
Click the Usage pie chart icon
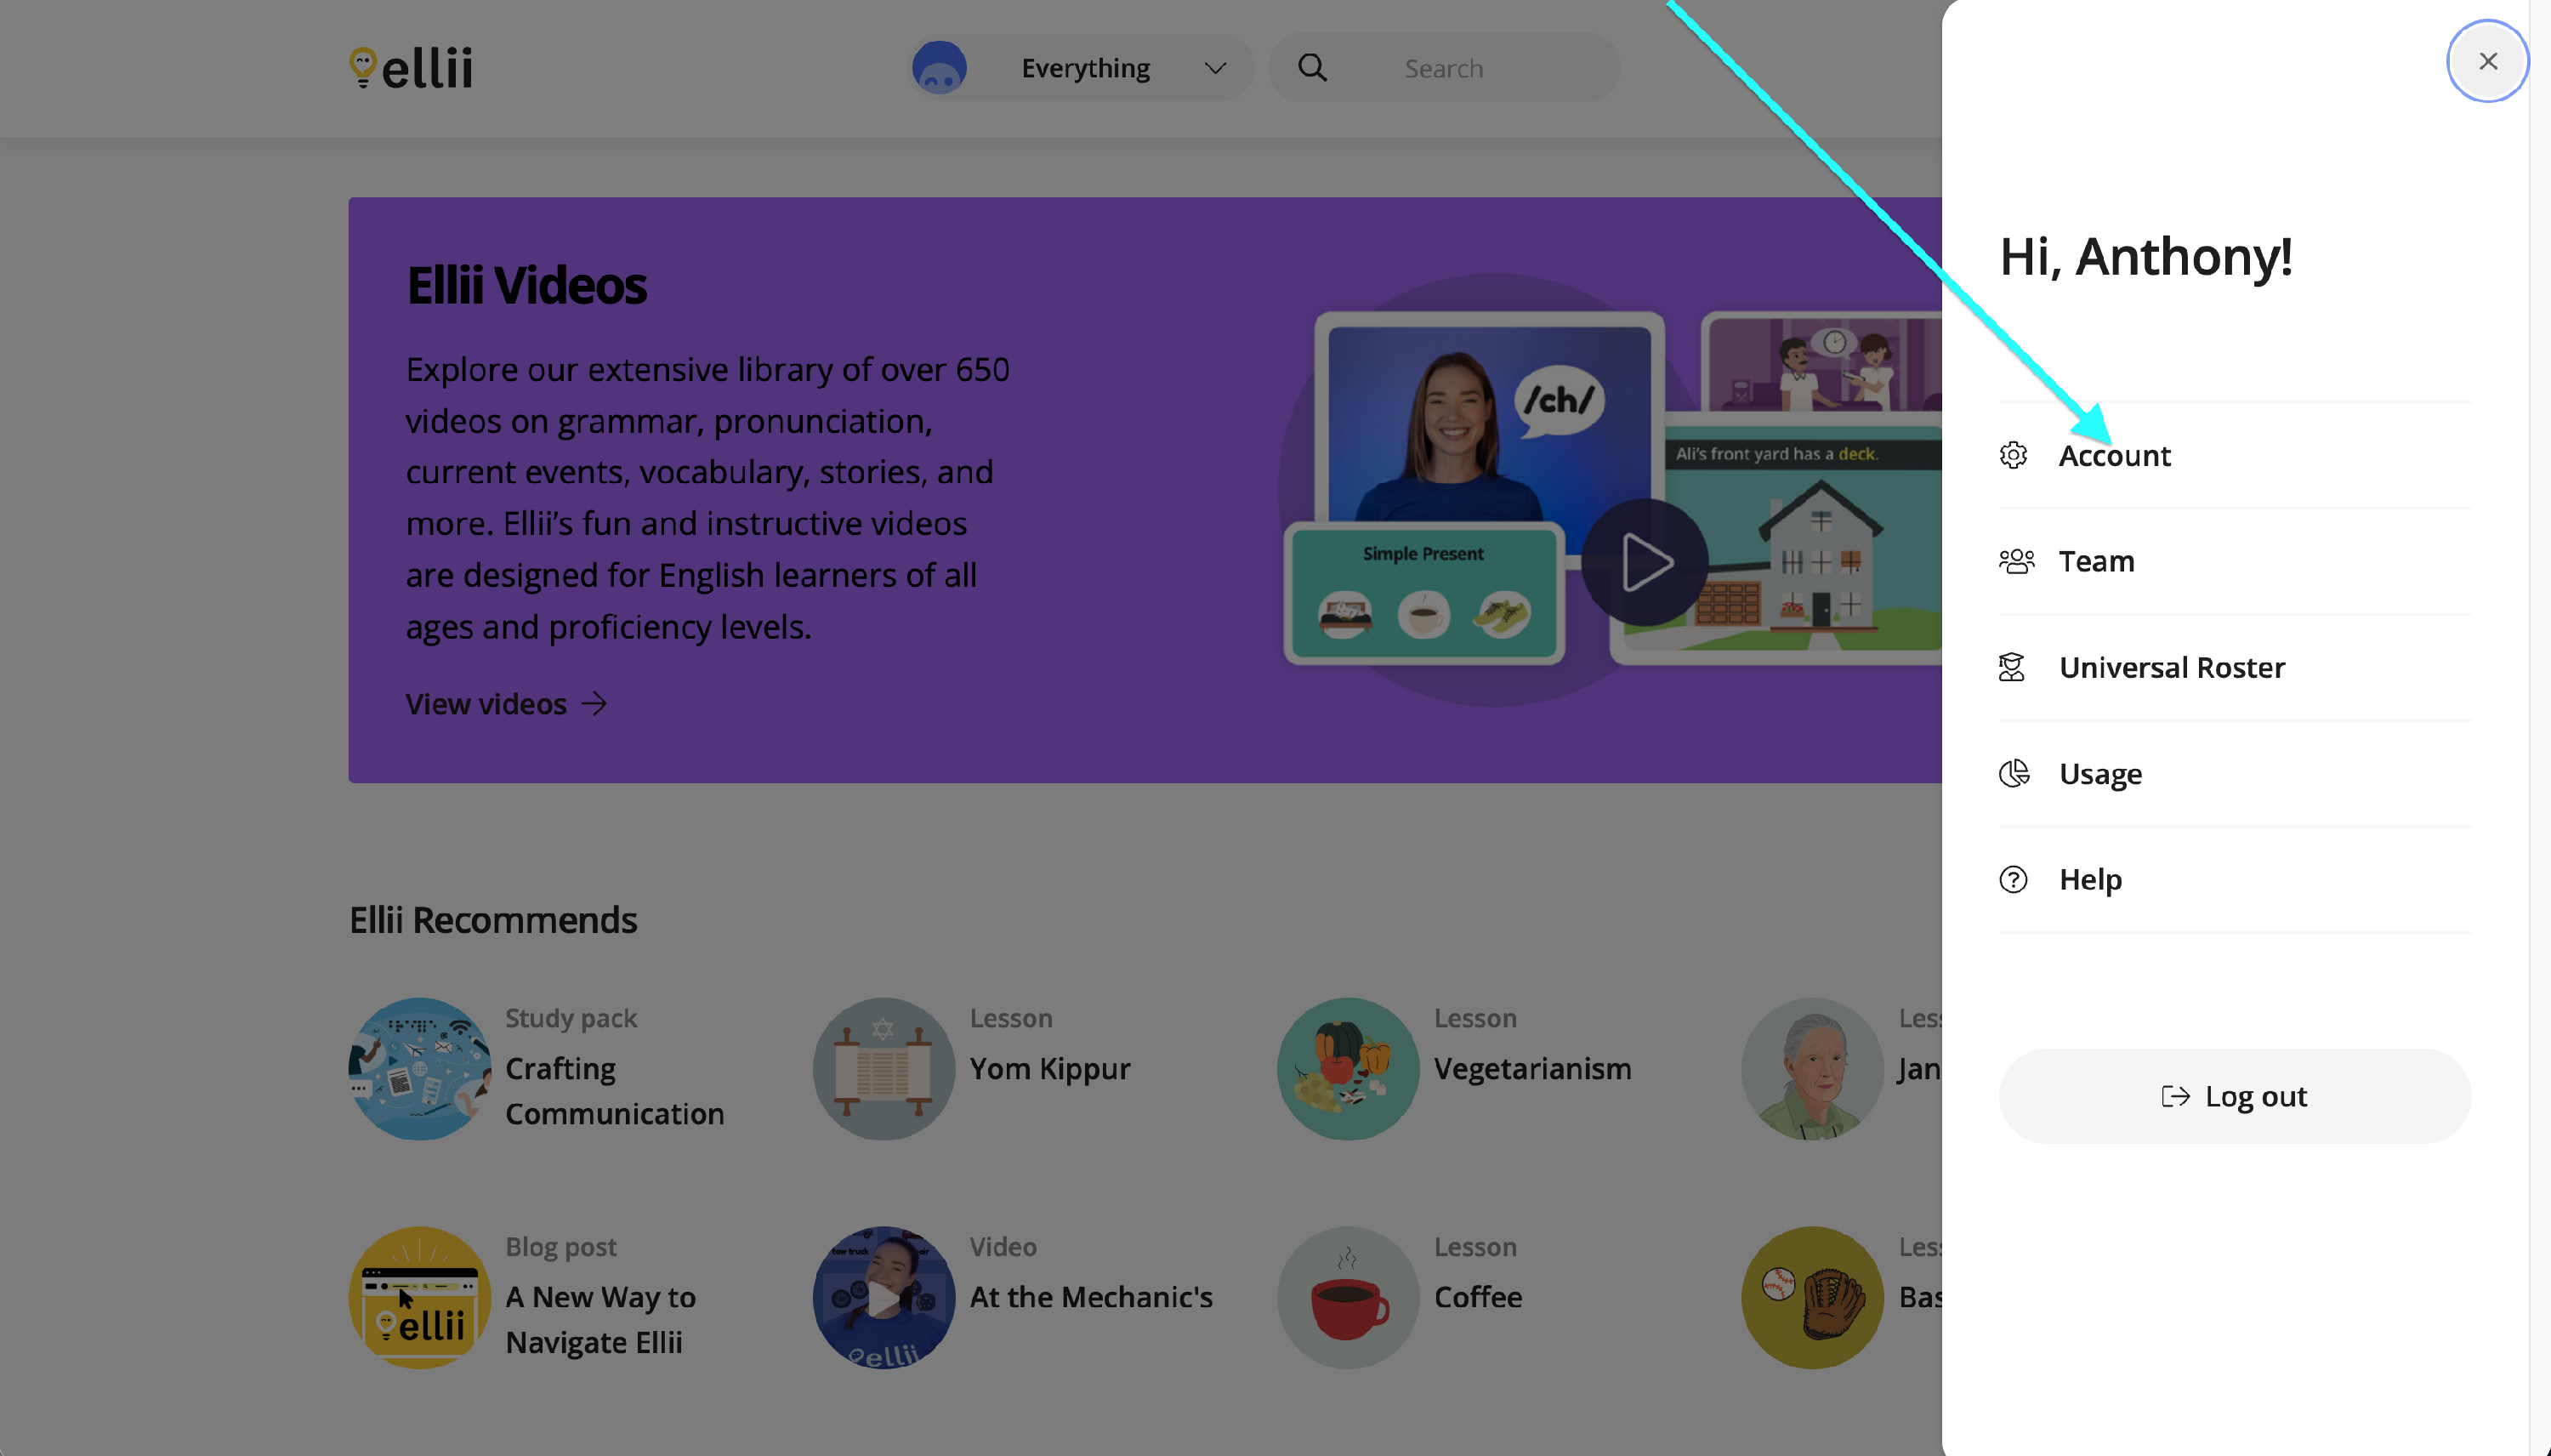2014,773
